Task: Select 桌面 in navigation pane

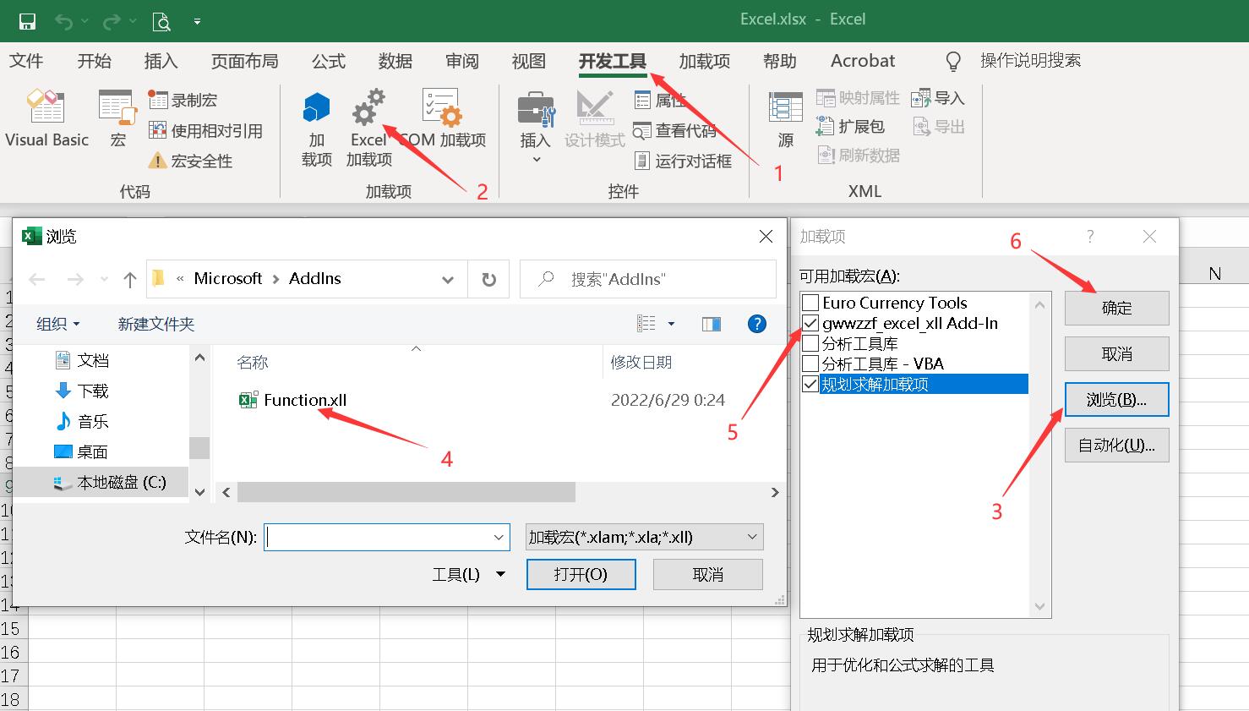Action: [x=82, y=451]
